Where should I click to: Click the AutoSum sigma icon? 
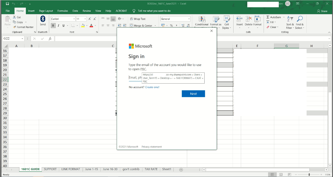[x=268, y=17]
